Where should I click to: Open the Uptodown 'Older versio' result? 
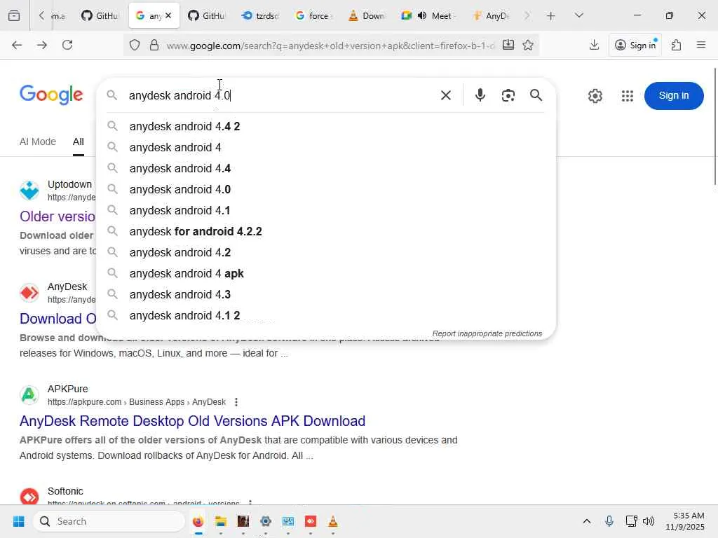[x=57, y=216]
